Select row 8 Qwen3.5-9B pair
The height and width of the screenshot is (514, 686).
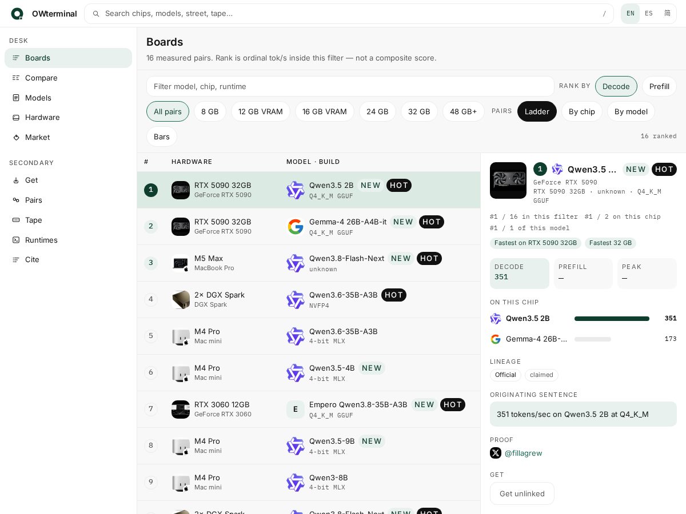tap(309, 446)
